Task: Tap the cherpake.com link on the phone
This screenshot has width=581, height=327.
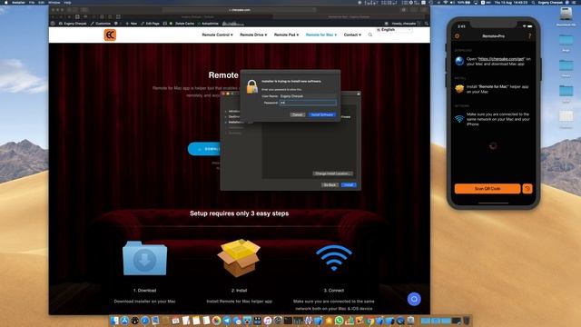Action: click(x=501, y=59)
